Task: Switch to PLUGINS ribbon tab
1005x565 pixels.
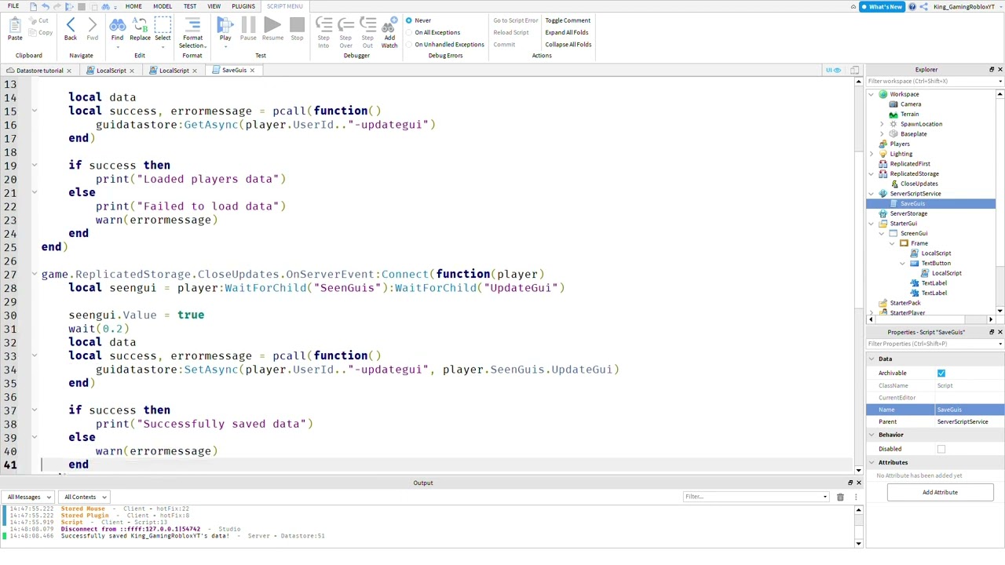Action: tap(243, 6)
